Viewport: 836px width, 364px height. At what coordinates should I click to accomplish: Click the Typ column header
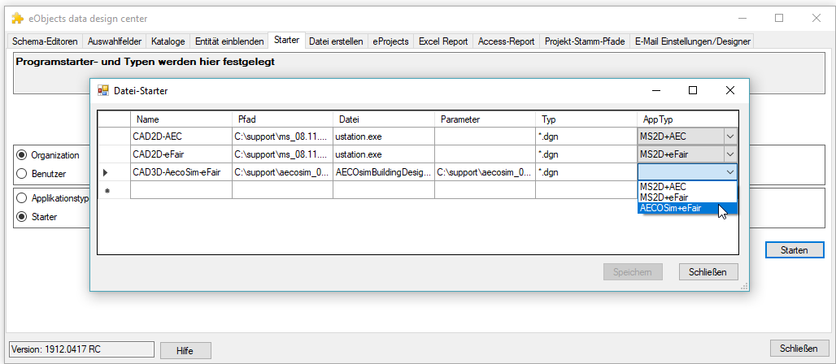tap(586, 119)
